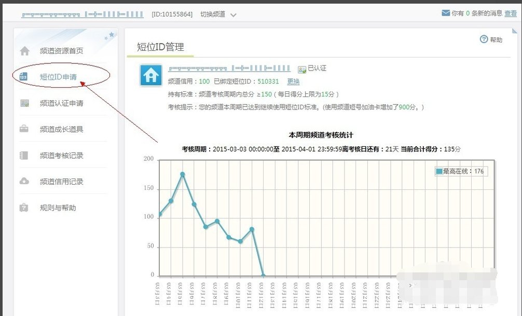Open the 切换频道 dropdown
Screen dimensions: 522x316
click(x=213, y=14)
